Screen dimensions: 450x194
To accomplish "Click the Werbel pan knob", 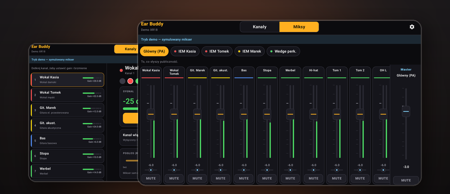I will 290,170.
